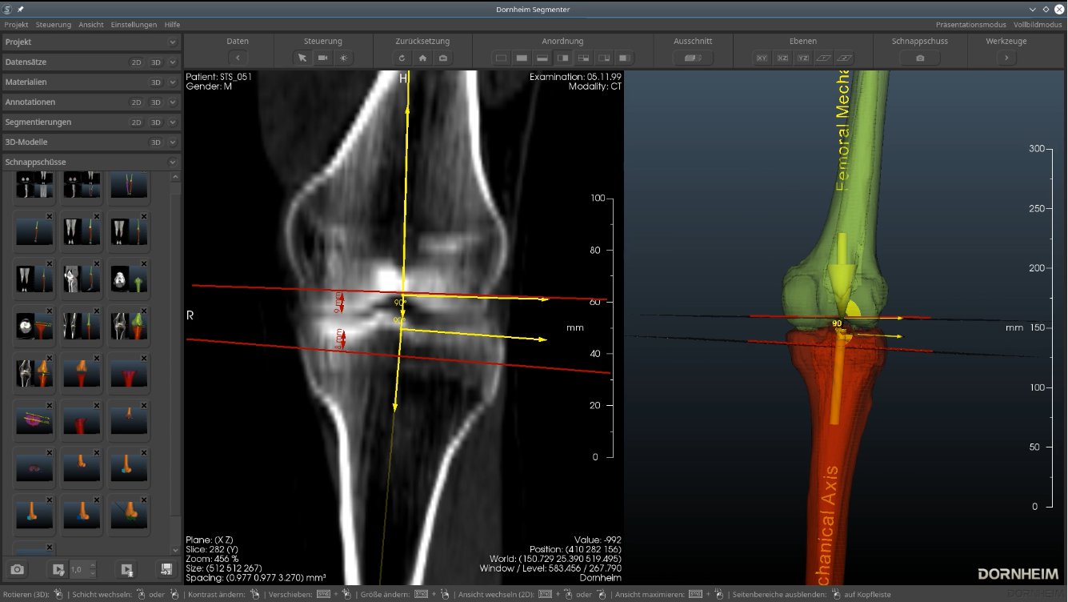The height and width of the screenshot is (602, 1068).
Task: Toggle the 2D button for Annotationen
Action: (137, 102)
